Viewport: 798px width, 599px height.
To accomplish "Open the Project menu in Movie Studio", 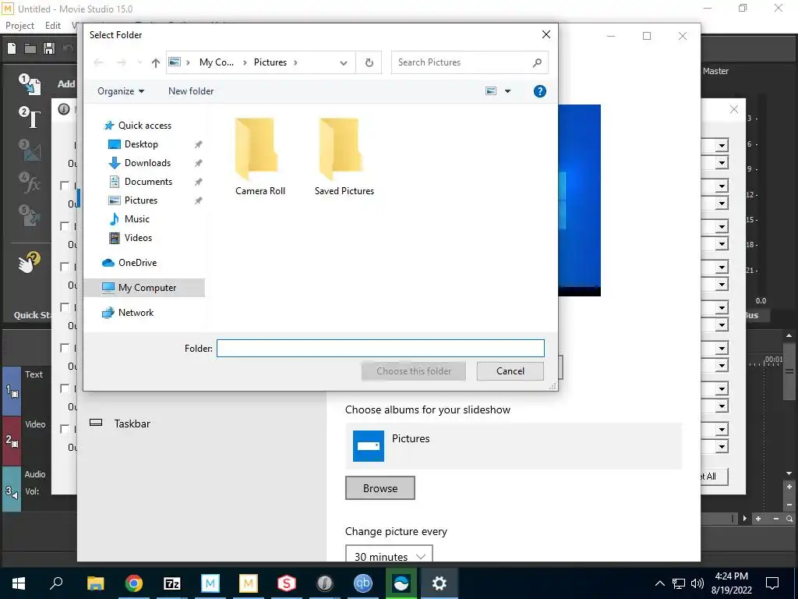I will [x=19, y=26].
